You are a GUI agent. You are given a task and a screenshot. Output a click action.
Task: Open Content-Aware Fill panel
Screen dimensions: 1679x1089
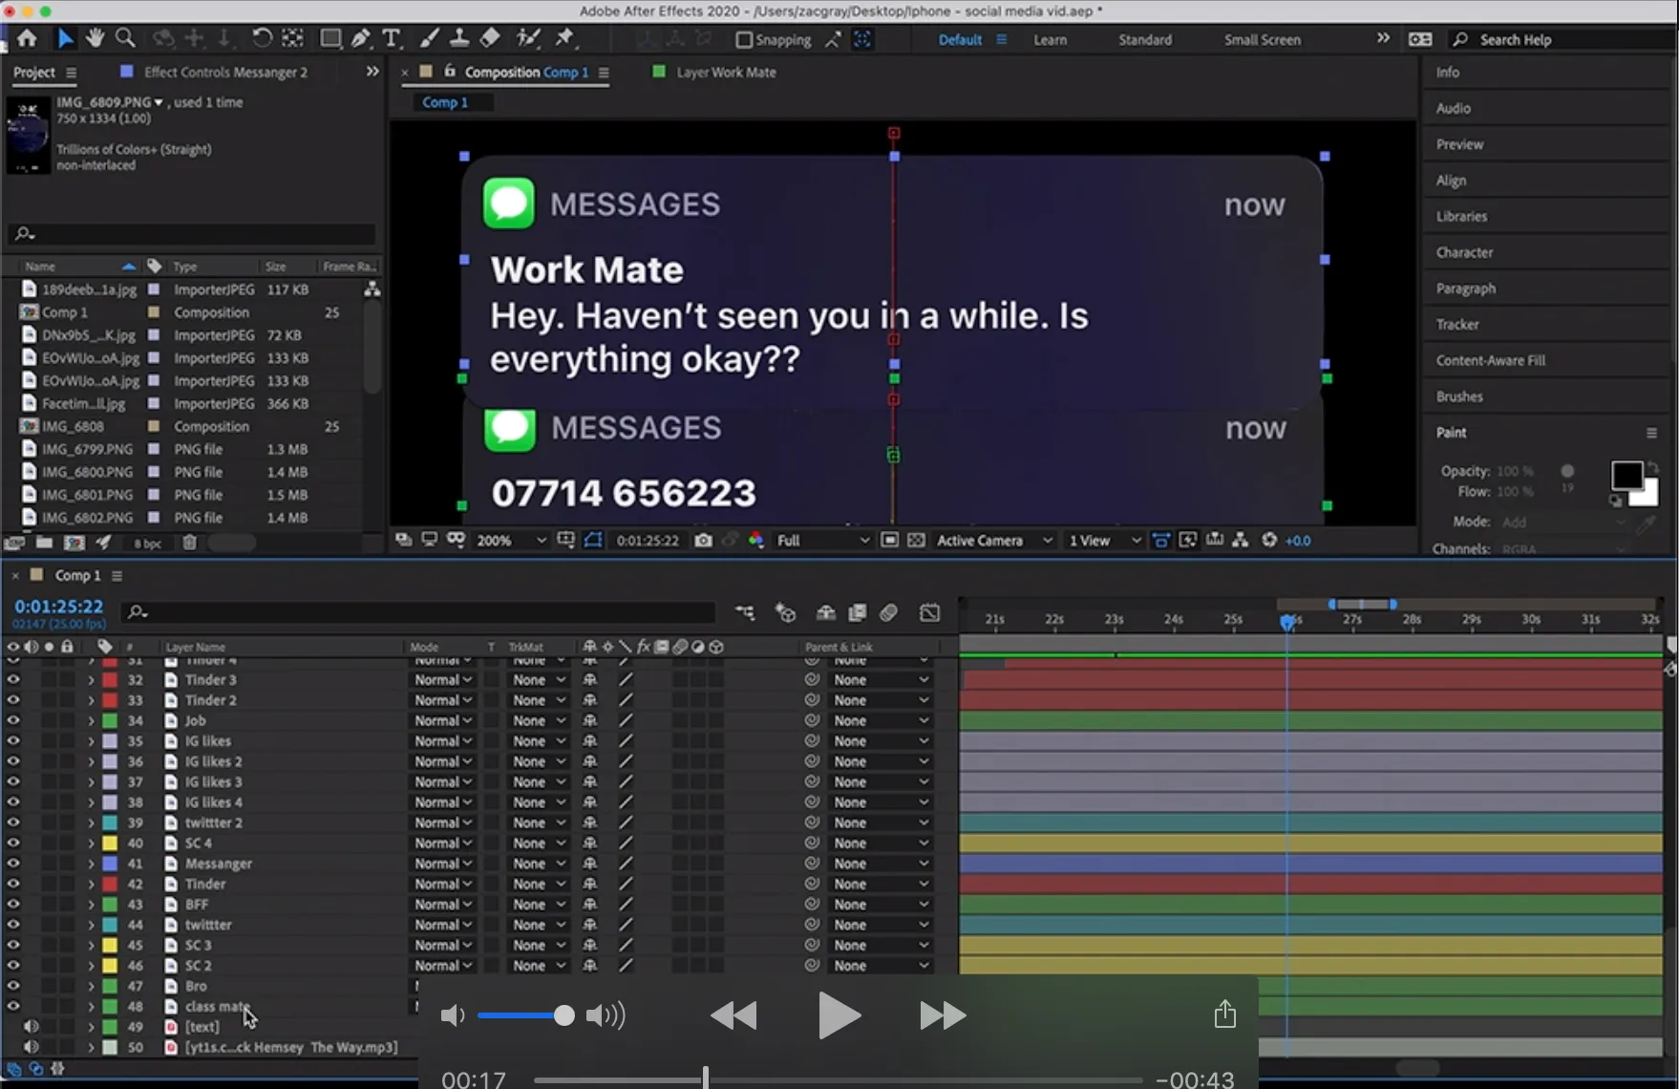click(1490, 359)
